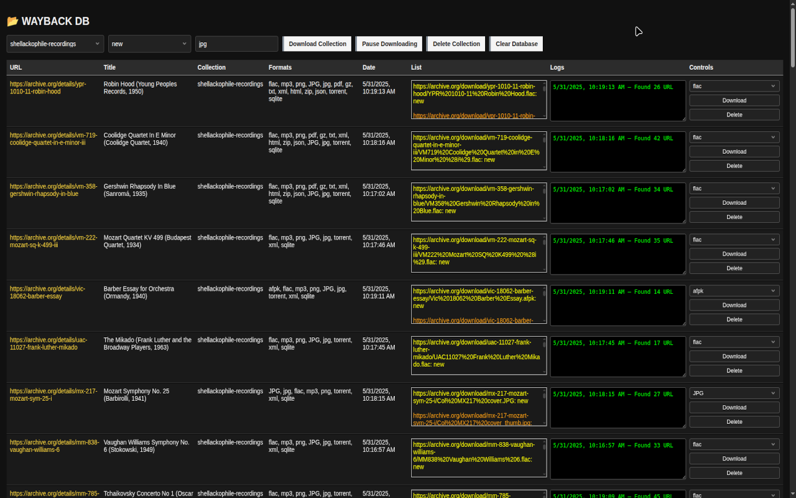The height and width of the screenshot is (498, 796).
Task: Open the vm-222-mozart-sq-k-499-iii link
Action: 53,241
